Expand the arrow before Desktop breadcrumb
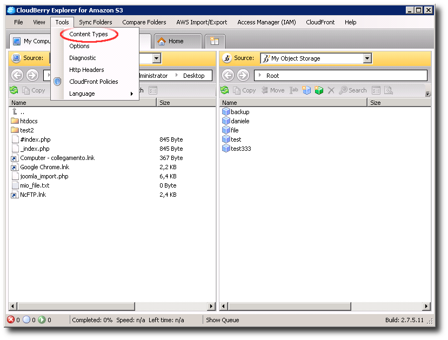This screenshot has height=340, width=448. click(177, 75)
